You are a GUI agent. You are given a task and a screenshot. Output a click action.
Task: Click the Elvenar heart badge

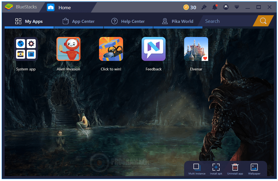pos(205,58)
